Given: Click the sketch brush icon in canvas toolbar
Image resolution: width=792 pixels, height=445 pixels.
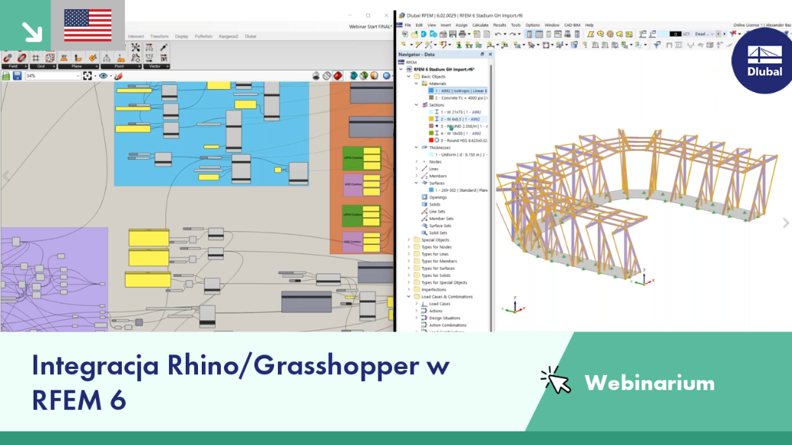Looking at the screenshot, I should coord(118,75).
